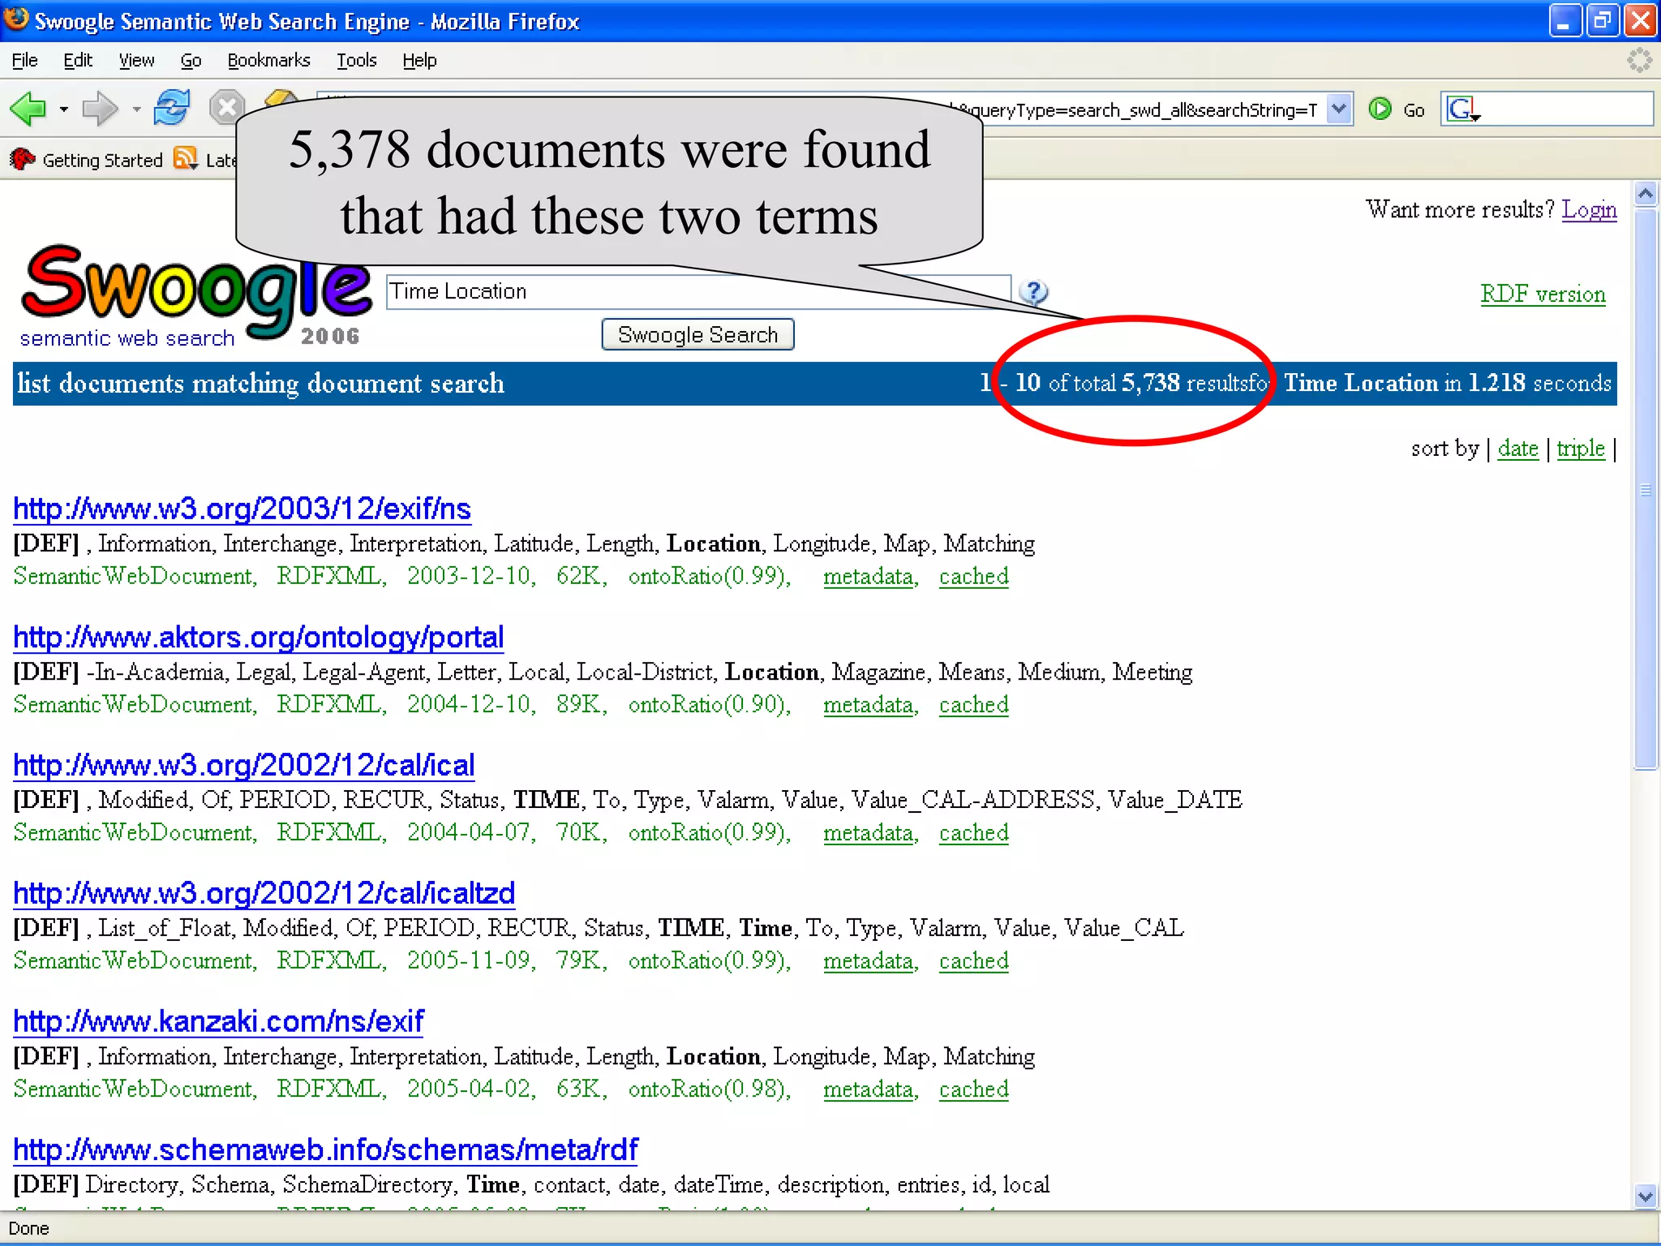Reload the page with the refresh icon
1661x1246 pixels.
pyautogui.click(x=172, y=108)
